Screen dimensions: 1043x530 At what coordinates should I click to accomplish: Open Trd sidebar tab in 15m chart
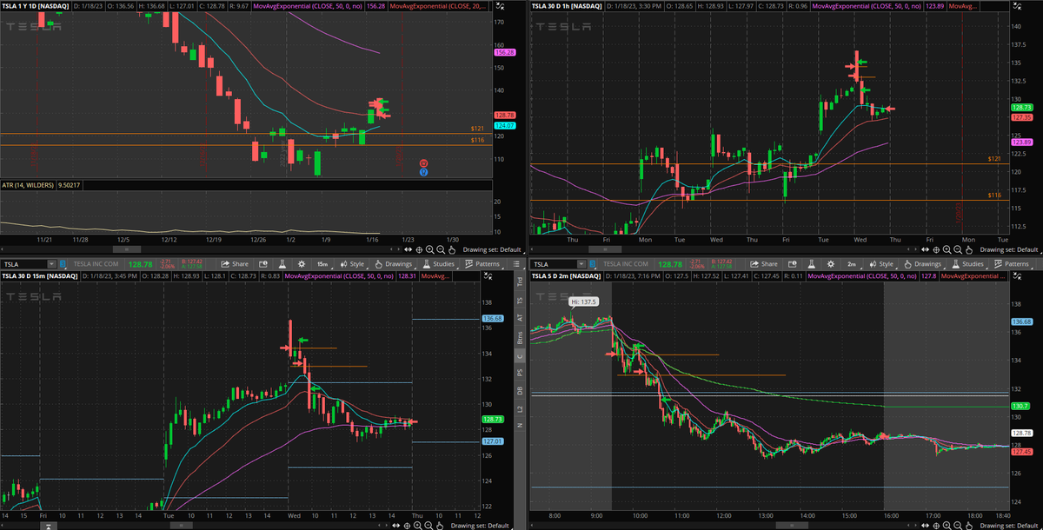521,281
